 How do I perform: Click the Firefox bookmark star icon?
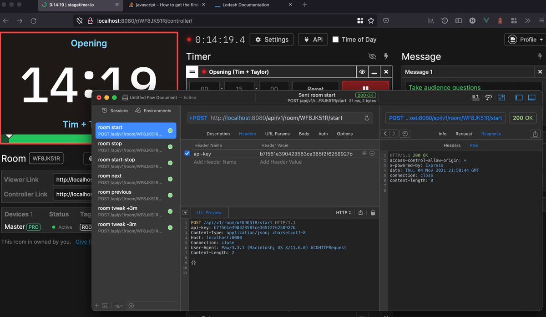(x=371, y=21)
